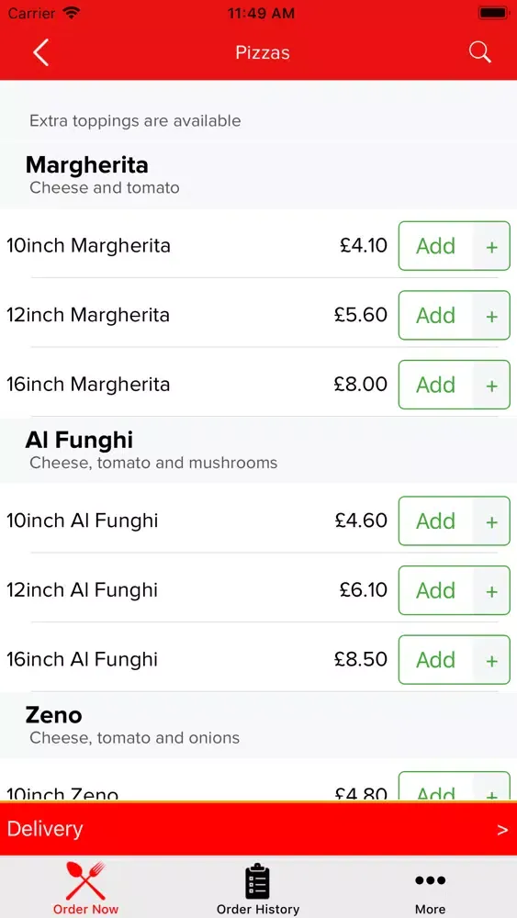The height and width of the screenshot is (918, 517).
Task: Switch to the Order History tab
Action: (258, 887)
